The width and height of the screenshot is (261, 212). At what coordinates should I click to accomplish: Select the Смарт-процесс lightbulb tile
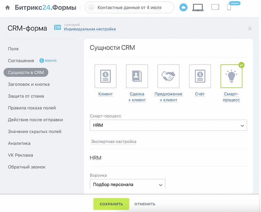pos(231,76)
